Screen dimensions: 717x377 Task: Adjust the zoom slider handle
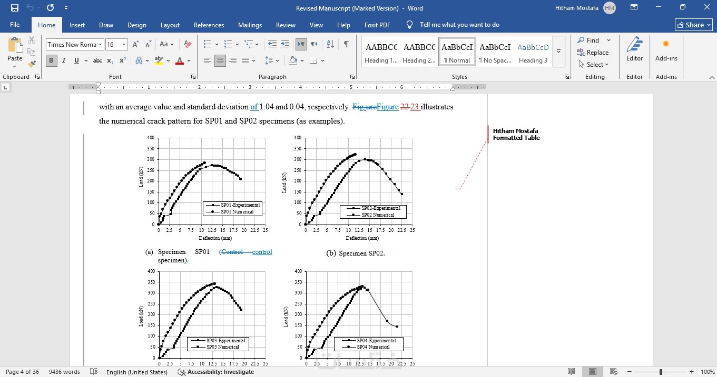click(661, 372)
